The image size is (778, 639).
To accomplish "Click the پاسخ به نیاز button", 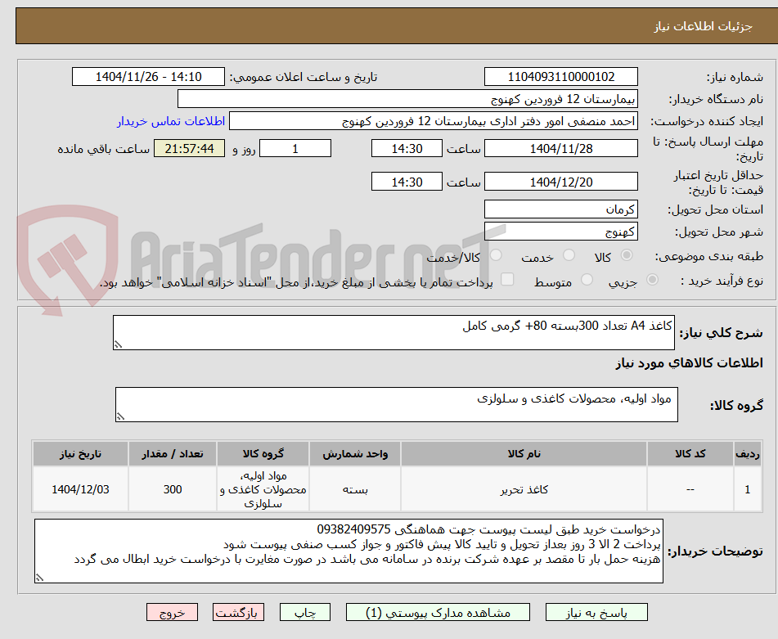I will pyautogui.click(x=596, y=612).
